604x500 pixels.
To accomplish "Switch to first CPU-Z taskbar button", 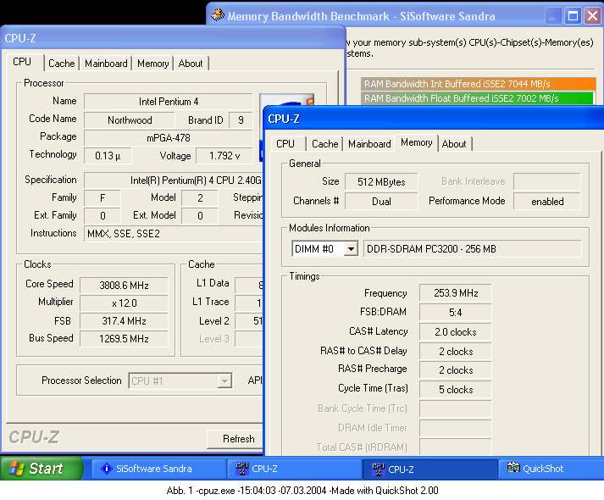I will coord(294,469).
